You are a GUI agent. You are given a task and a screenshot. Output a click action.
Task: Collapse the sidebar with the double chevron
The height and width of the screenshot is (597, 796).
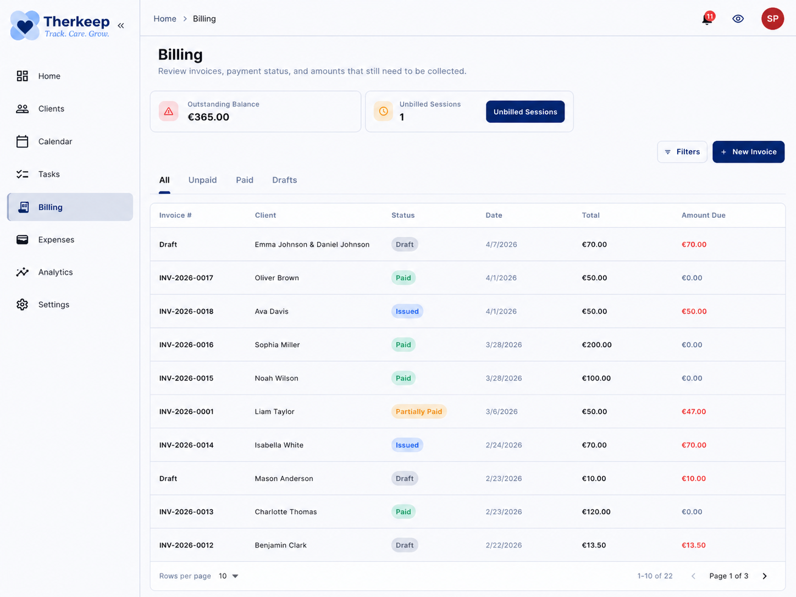point(121,25)
